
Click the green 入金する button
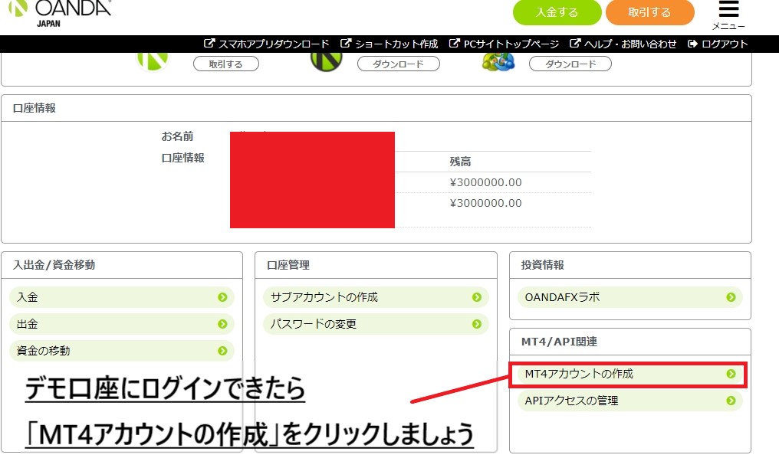pos(557,12)
